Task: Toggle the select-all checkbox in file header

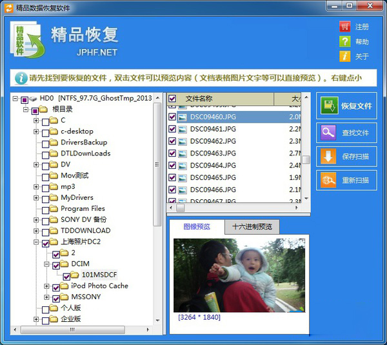Action: (x=172, y=99)
